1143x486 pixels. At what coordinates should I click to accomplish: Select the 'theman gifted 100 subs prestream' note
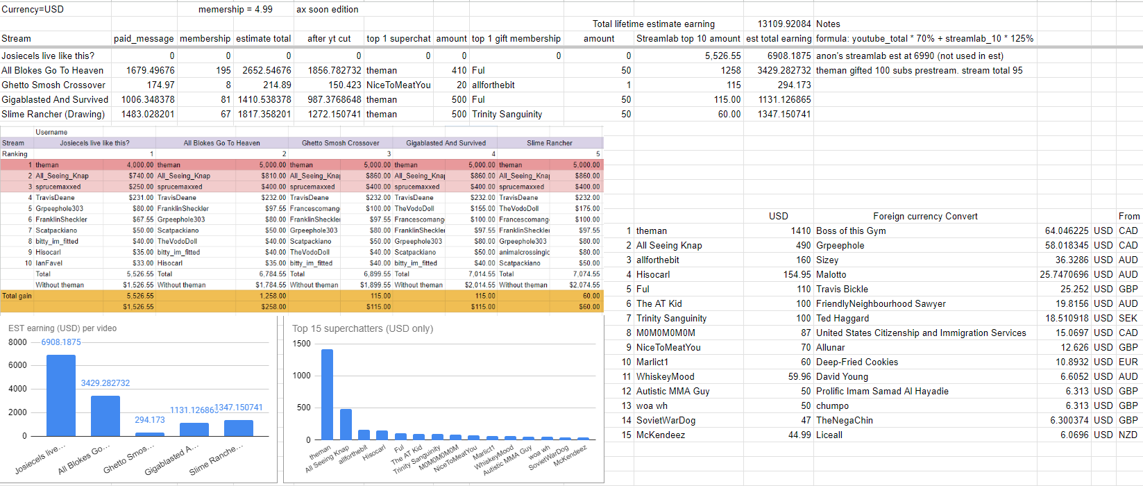[919, 71]
